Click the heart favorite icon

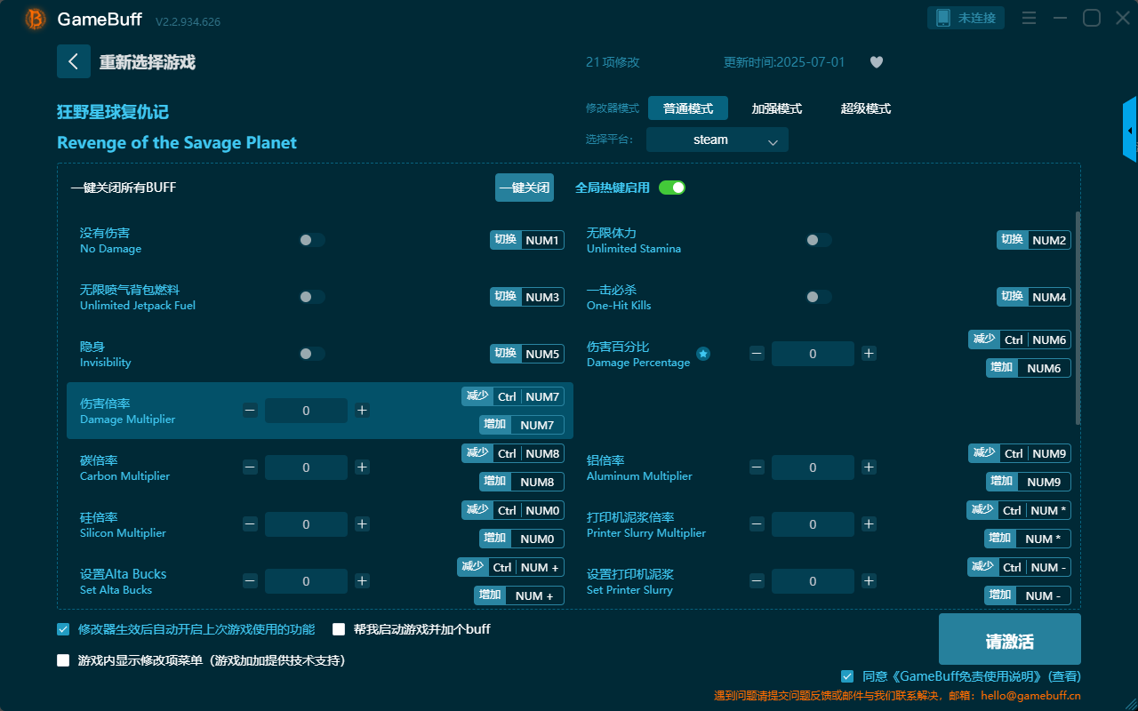877,62
